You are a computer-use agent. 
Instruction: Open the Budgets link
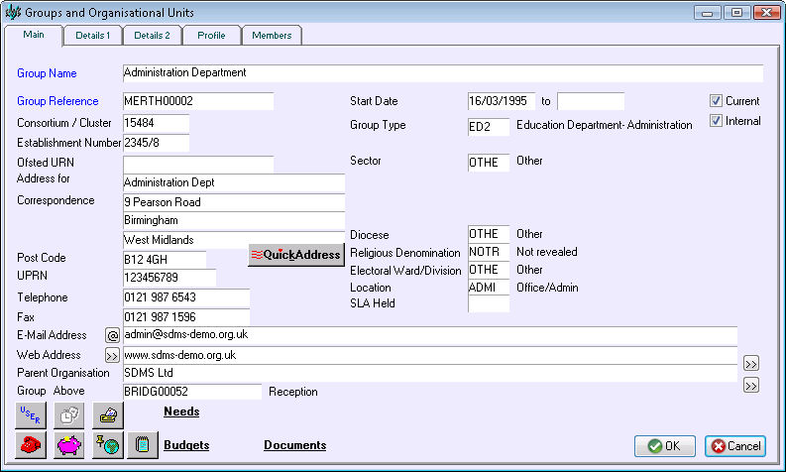tap(186, 445)
